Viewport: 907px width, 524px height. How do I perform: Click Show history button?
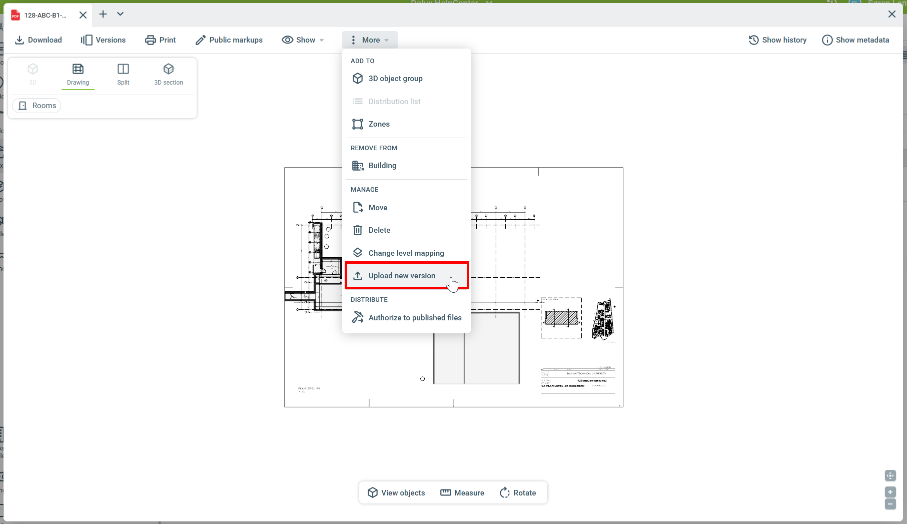pyautogui.click(x=777, y=40)
